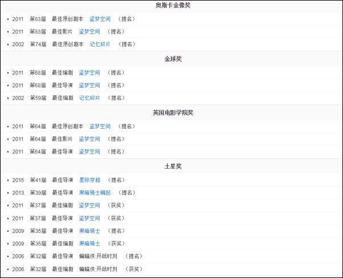Open 盗梦空间 link in 第64届 最佳原创剧本 row

click(x=100, y=126)
